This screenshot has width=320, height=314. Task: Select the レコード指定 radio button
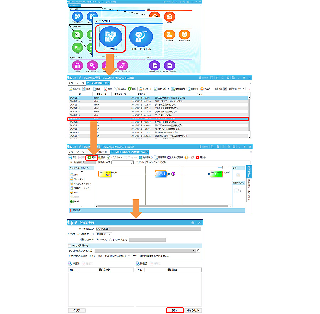click(x=110, y=240)
